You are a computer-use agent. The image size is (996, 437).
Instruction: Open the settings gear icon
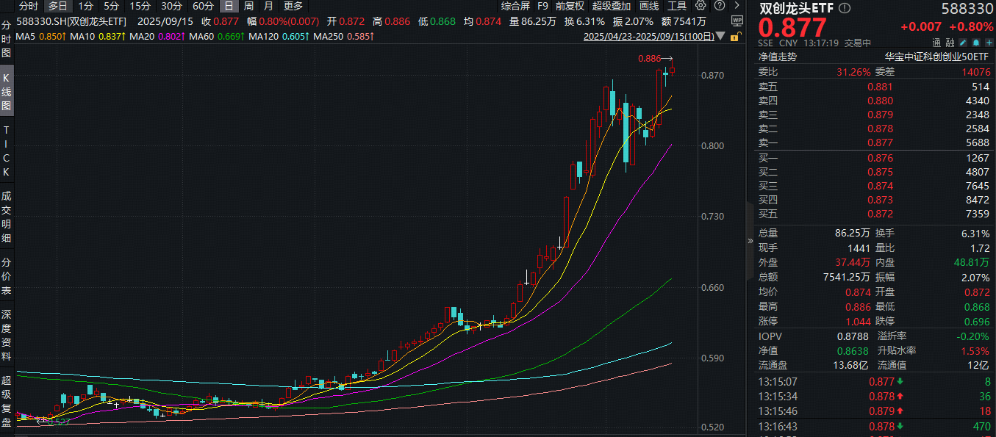tap(701, 6)
